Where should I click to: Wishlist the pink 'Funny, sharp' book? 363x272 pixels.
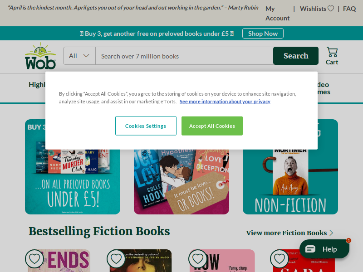point(198,258)
